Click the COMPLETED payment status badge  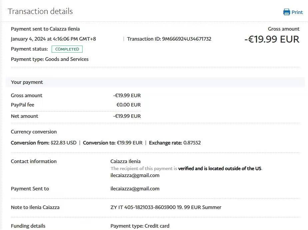click(67, 49)
